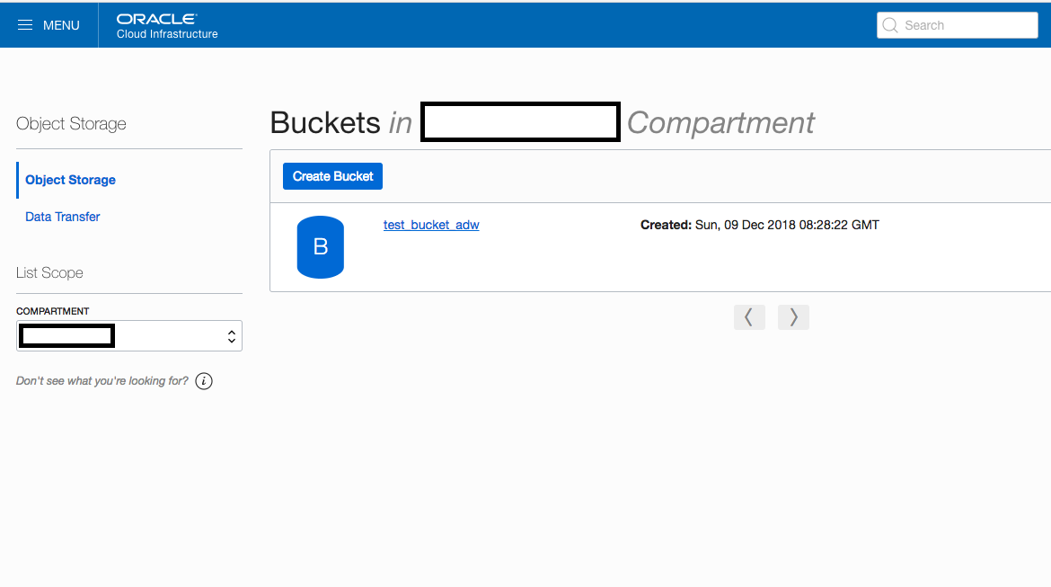Click "Don't see what you're looking for?" text

tap(102, 381)
